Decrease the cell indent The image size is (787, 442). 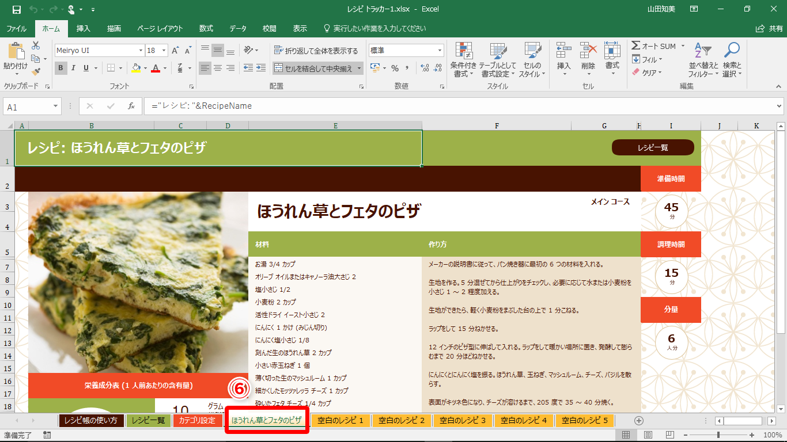point(248,68)
